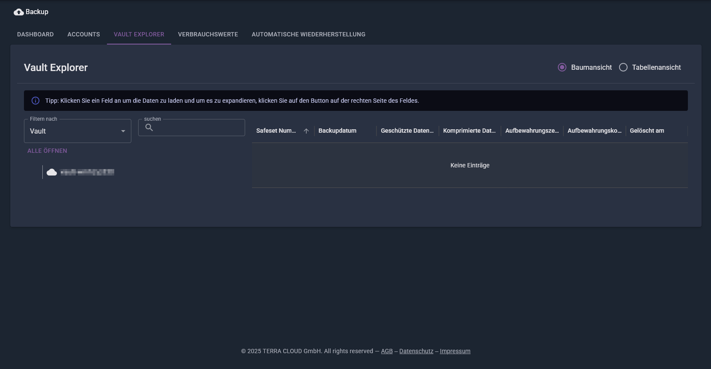Open the Impressum footer link

click(x=455, y=351)
